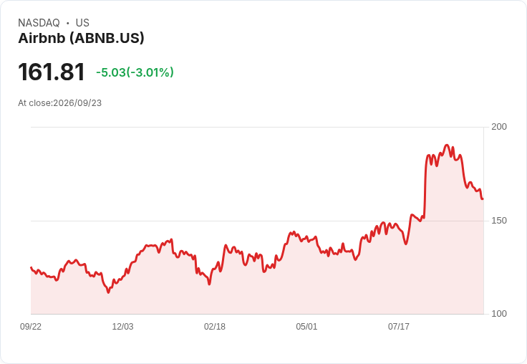This screenshot has width=527, height=364.
Task: Select the 07/17 date axis label
Action: click(x=399, y=327)
